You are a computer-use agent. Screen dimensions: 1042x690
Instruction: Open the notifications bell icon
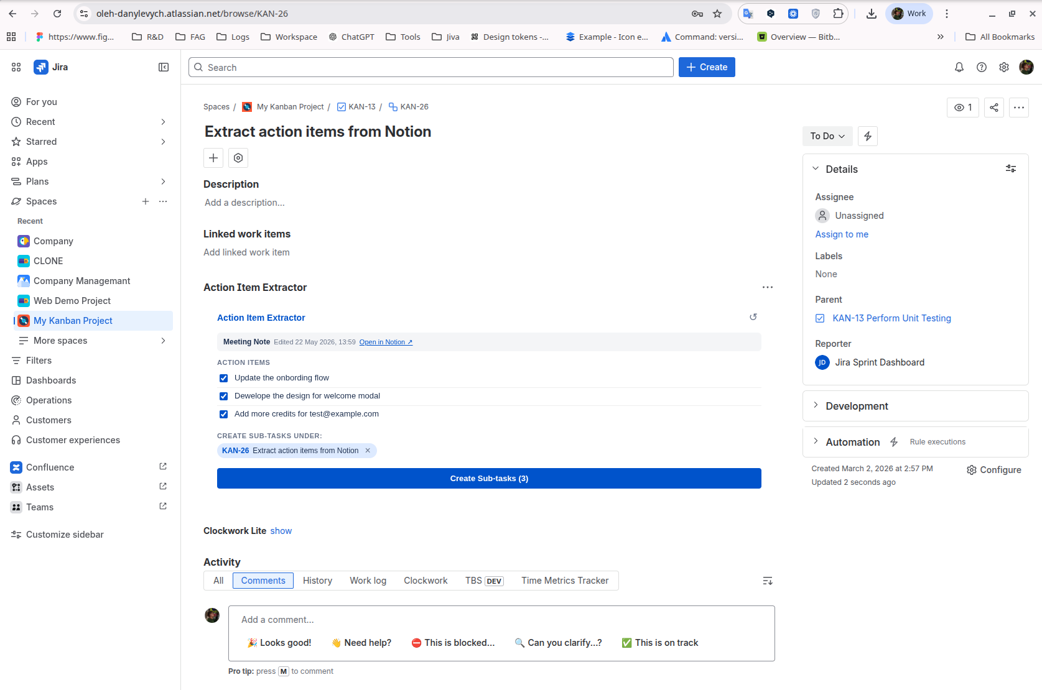[x=959, y=67]
